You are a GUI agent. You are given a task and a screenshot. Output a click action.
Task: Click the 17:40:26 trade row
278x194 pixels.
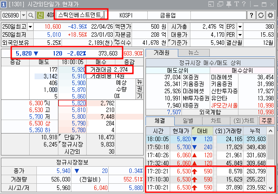point(207,155)
